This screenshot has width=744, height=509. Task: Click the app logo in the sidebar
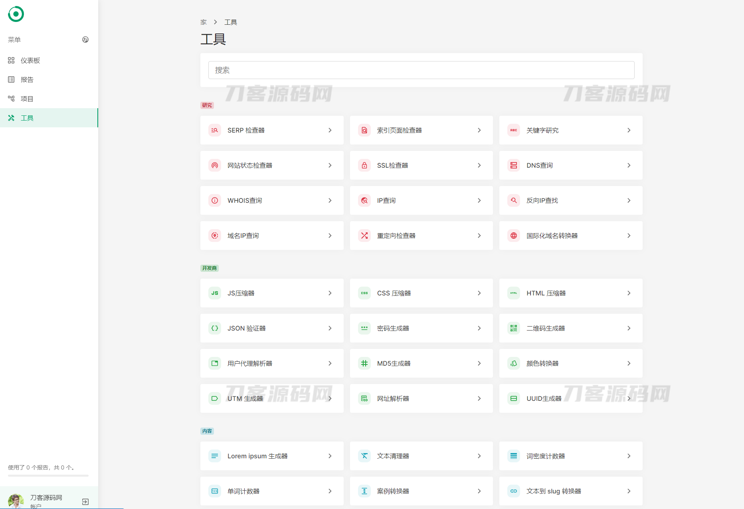[x=16, y=14]
